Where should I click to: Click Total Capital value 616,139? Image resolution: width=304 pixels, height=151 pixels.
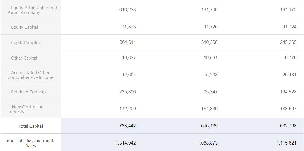(209, 126)
